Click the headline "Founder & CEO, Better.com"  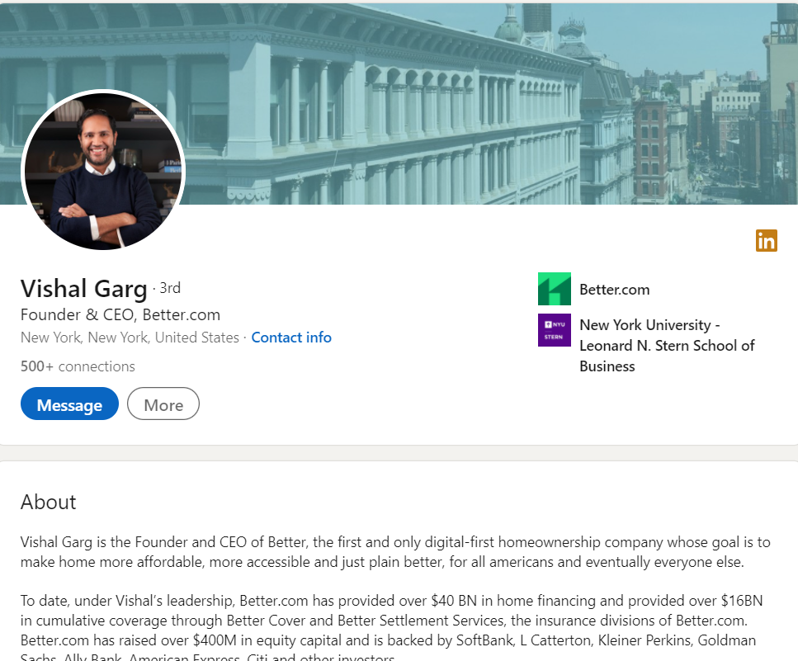point(120,315)
